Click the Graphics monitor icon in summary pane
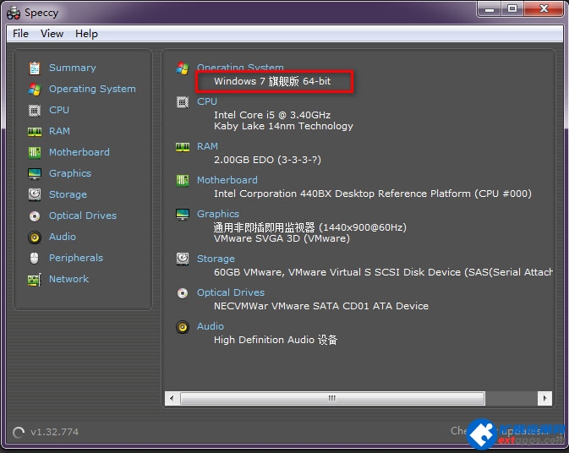This screenshot has height=453, width=569. tap(183, 215)
